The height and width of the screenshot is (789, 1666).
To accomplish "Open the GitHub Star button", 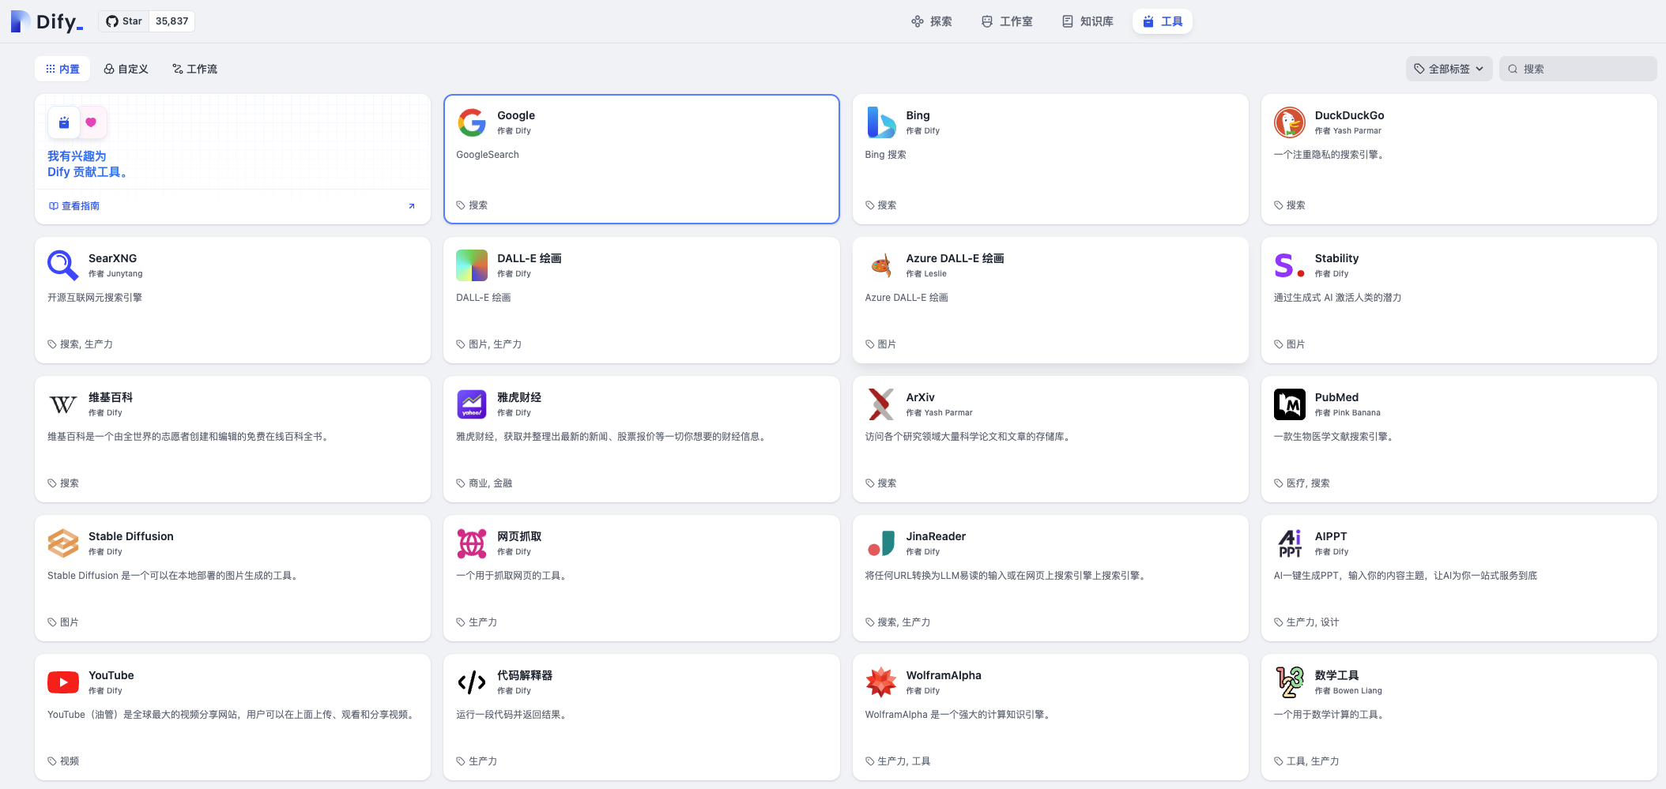I will coord(124,21).
